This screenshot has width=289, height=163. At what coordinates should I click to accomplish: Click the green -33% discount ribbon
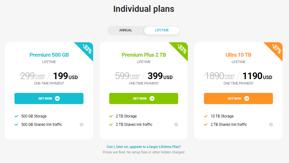coord(181,48)
